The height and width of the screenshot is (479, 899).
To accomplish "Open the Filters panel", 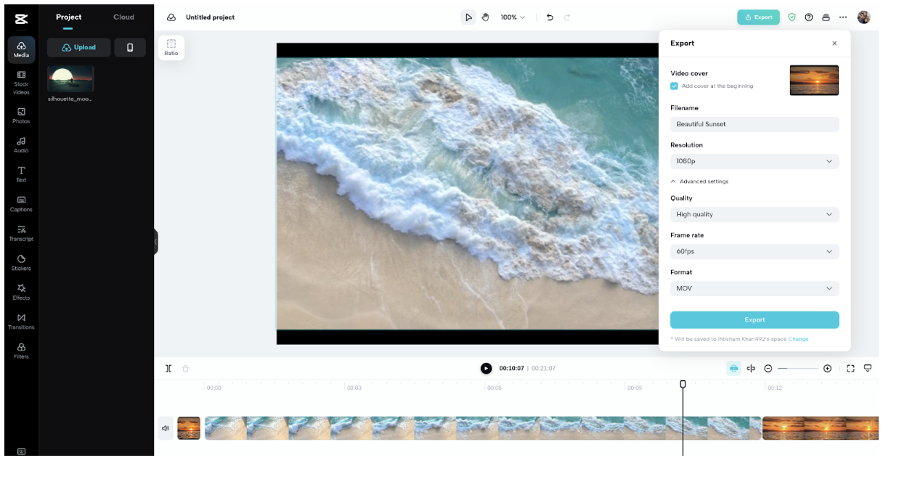I will pos(21,351).
